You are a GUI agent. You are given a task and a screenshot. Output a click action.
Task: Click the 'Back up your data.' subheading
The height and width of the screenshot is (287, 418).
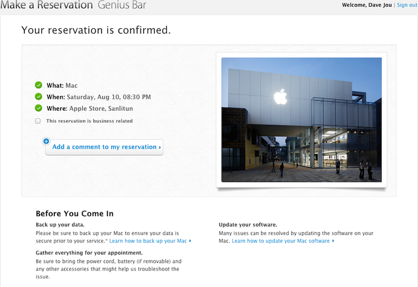coord(60,225)
